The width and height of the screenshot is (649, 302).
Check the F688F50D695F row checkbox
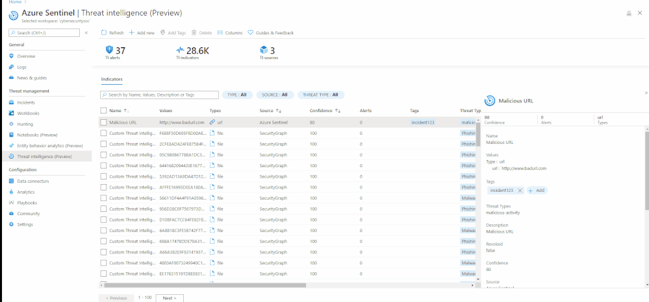103,133
